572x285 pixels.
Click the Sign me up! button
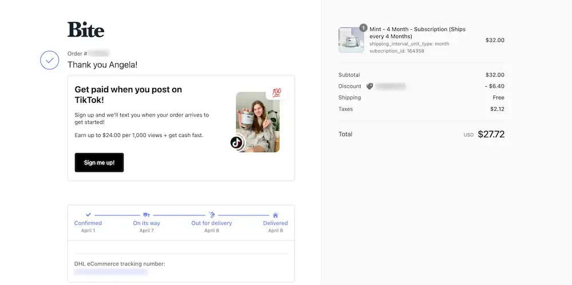coord(99,163)
